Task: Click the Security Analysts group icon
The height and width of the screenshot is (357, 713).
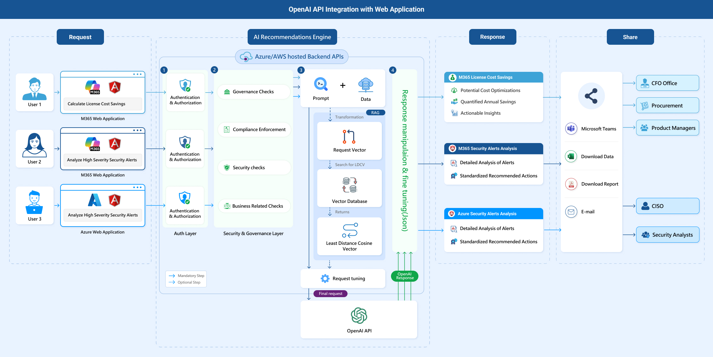Action: pos(646,235)
